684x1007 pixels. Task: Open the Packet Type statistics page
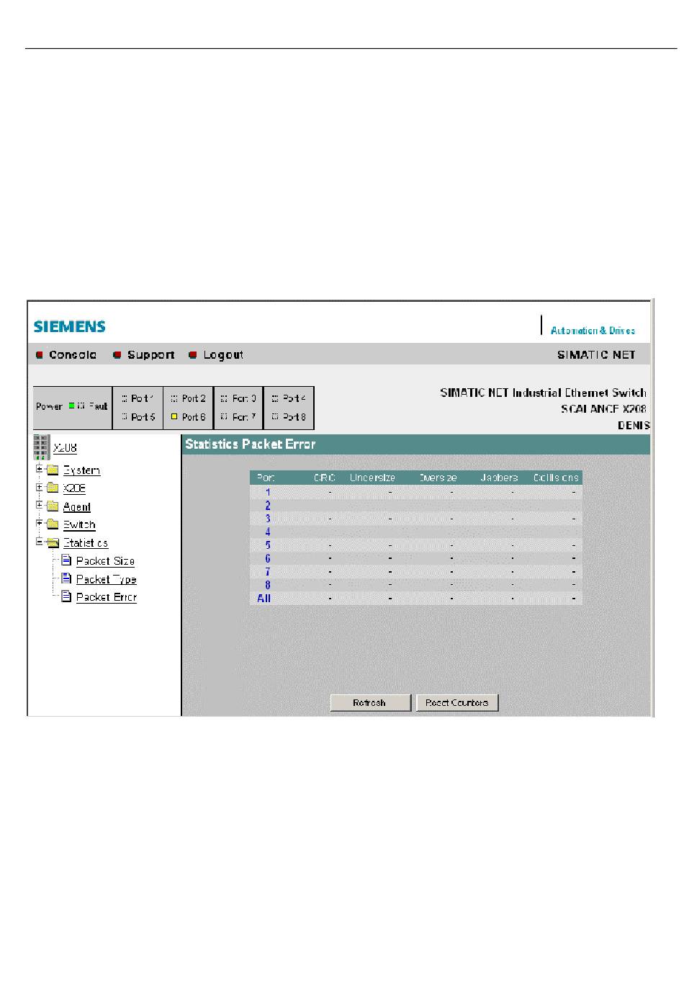coord(107,579)
